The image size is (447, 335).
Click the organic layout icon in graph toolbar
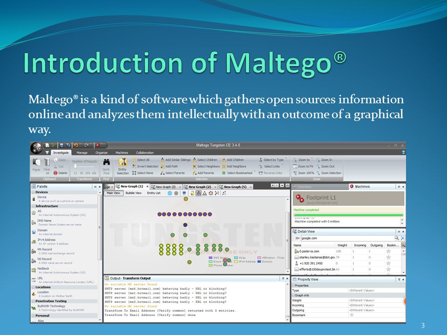(217, 193)
